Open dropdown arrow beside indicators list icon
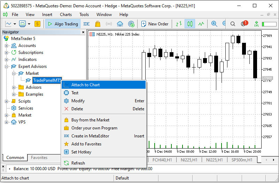 [29, 24]
